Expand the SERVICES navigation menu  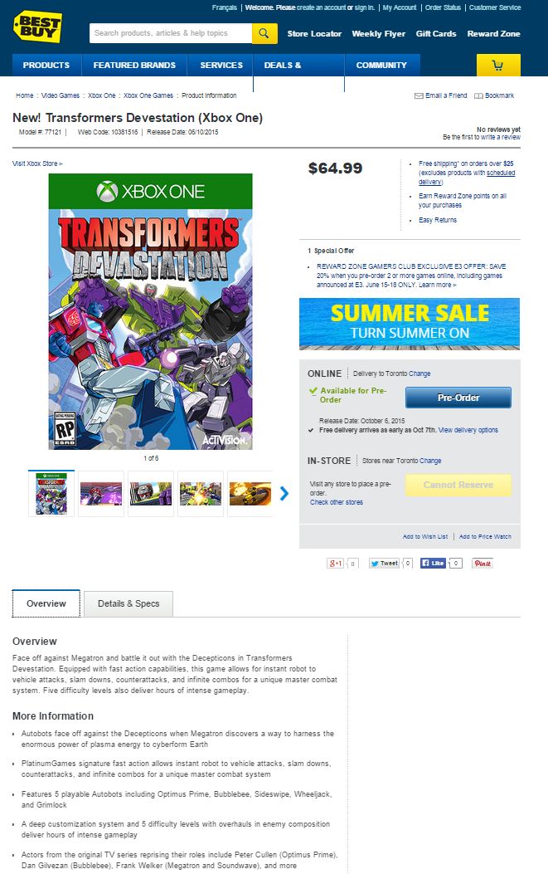click(221, 66)
